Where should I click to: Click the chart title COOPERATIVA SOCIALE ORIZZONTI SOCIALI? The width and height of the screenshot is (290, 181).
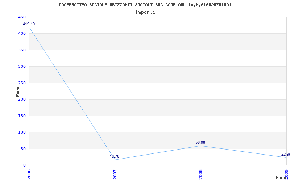tap(145, 5)
